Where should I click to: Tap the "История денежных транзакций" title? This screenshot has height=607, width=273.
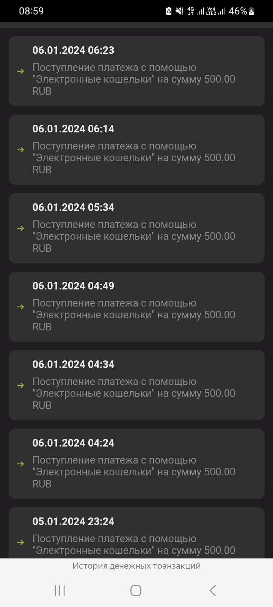point(136,566)
